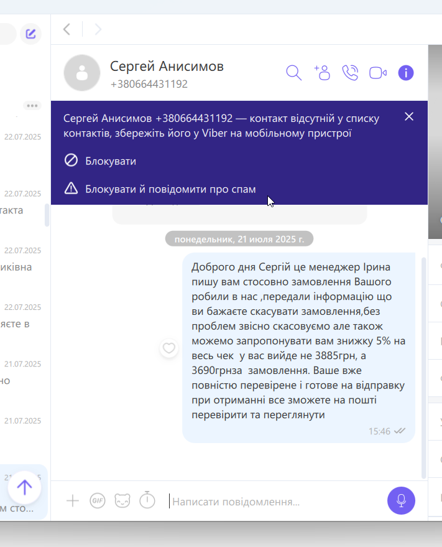Open the chat-list conversation ending 'такта'

(22, 203)
